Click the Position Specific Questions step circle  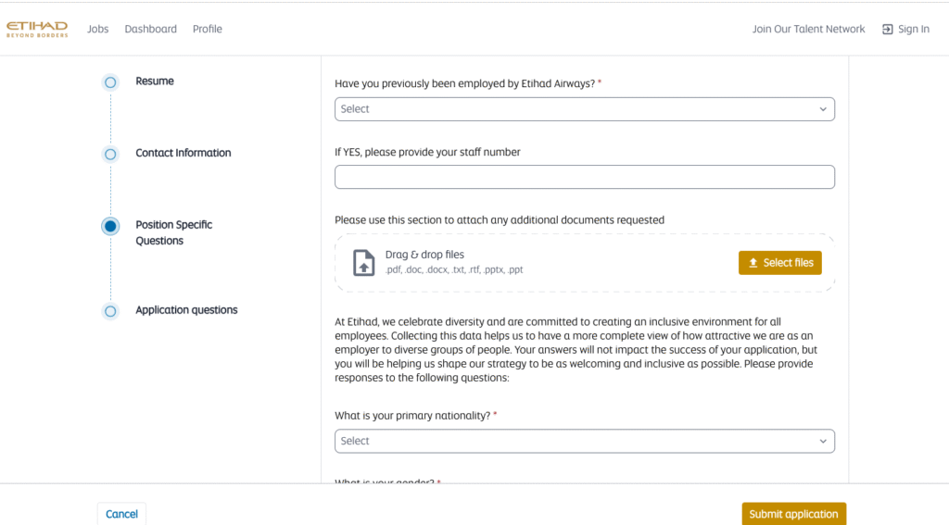point(110,226)
